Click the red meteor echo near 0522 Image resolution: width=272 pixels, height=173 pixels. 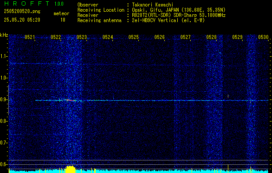click(x=71, y=100)
